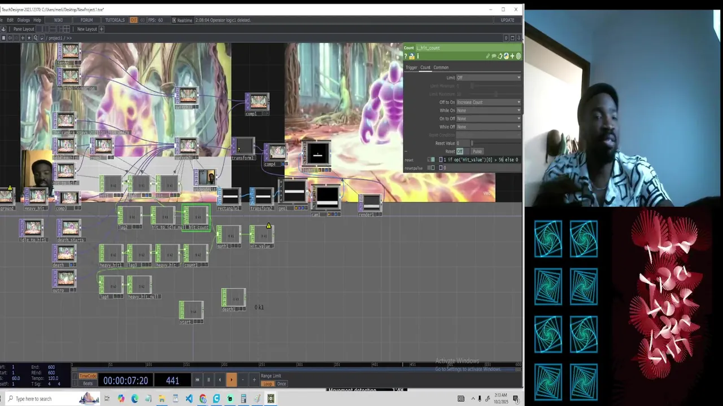Image resolution: width=723 pixels, height=406 pixels.
Task: Collapse the Reset parameter with the minus expander
Action: click(x=406, y=151)
